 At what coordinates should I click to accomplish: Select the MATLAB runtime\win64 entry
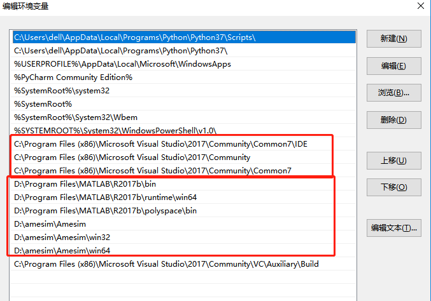coord(183,197)
